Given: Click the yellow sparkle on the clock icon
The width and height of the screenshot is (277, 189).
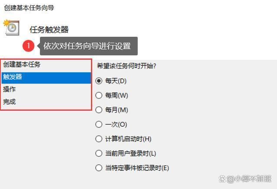Looking at the screenshot, I should coord(7,23).
